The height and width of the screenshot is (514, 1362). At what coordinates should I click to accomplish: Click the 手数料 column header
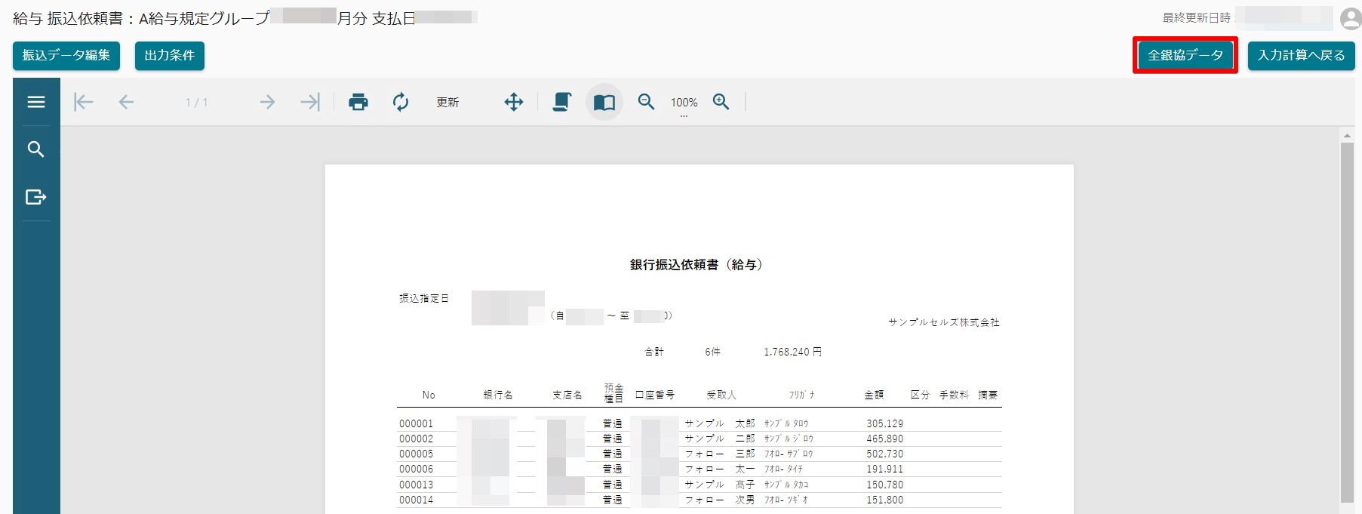(954, 395)
